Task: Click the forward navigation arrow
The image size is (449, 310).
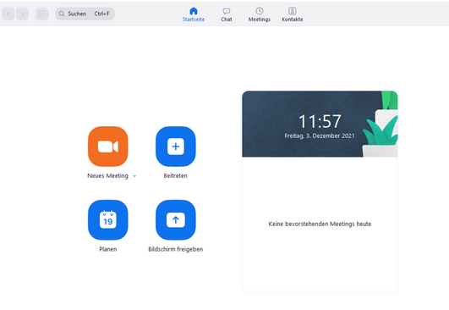Action: 22,14
